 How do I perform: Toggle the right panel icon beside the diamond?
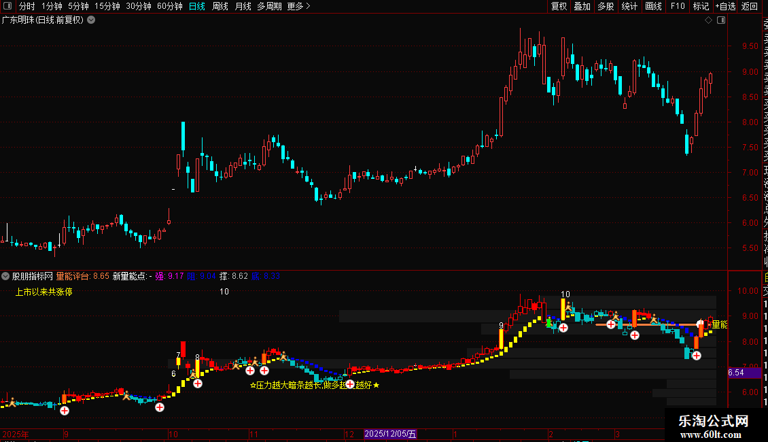click(x=721, y=20)
